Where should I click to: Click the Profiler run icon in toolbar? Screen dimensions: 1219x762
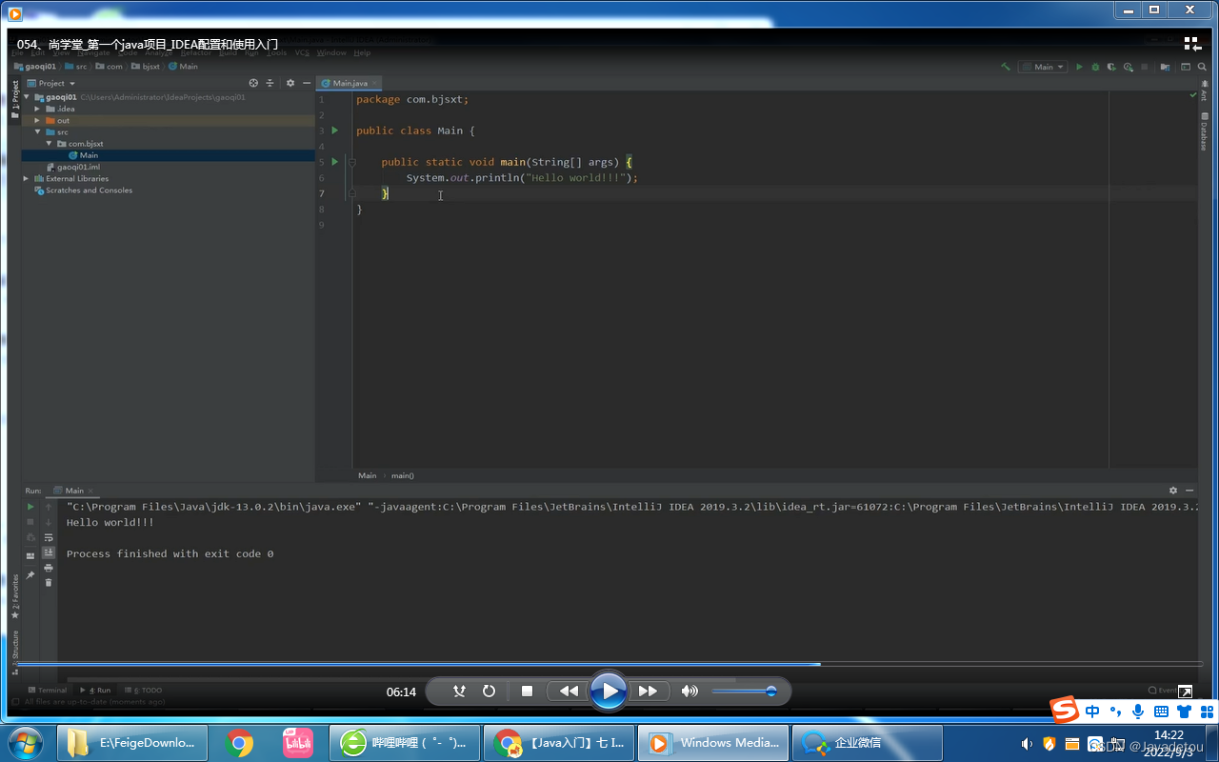tap(1129, 67)
